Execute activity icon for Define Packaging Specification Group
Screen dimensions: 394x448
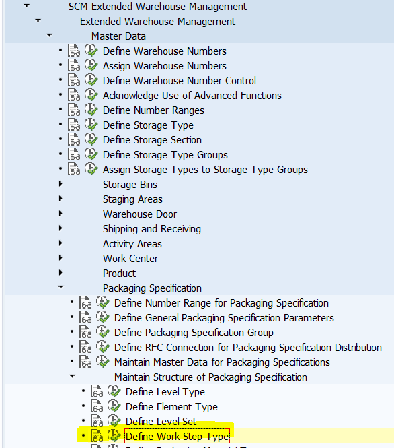[103, 332]
